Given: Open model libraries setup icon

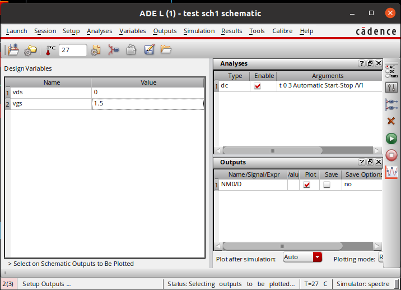Looking at the screenshot, I should coord(96,50).
